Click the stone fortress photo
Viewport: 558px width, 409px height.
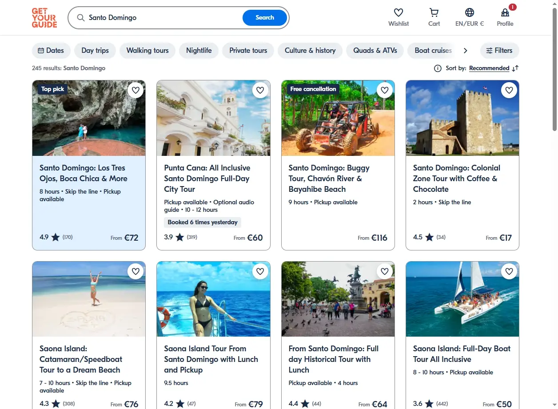pos(462,118)
